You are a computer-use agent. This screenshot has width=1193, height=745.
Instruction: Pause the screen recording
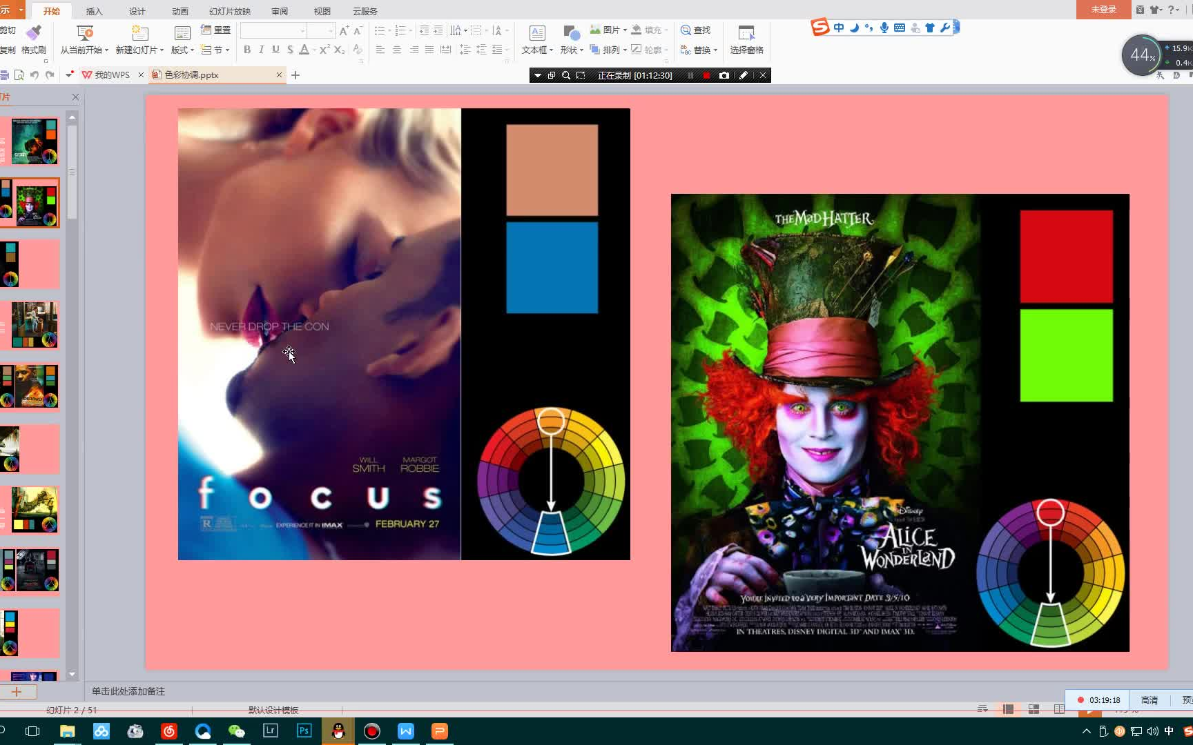(x=690, y=75)
